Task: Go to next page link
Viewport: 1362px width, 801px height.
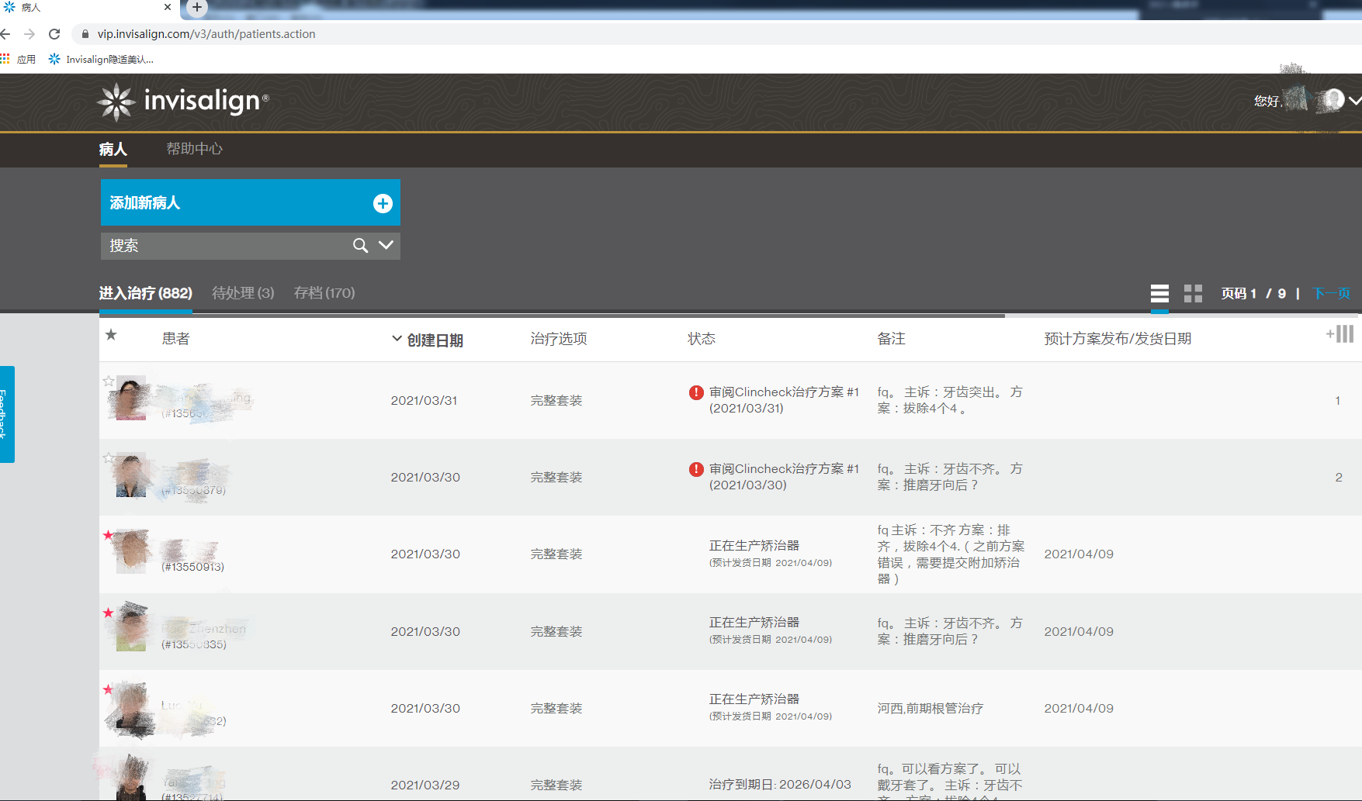Action: click(x=1331, y=293)
